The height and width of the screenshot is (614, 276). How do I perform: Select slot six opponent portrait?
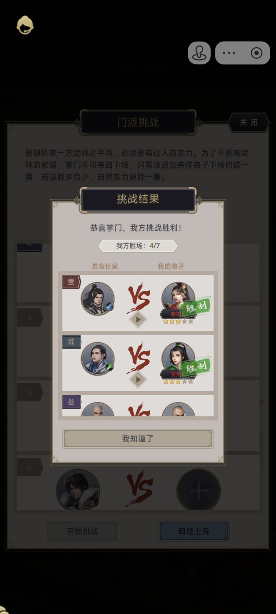click(78, 490)
